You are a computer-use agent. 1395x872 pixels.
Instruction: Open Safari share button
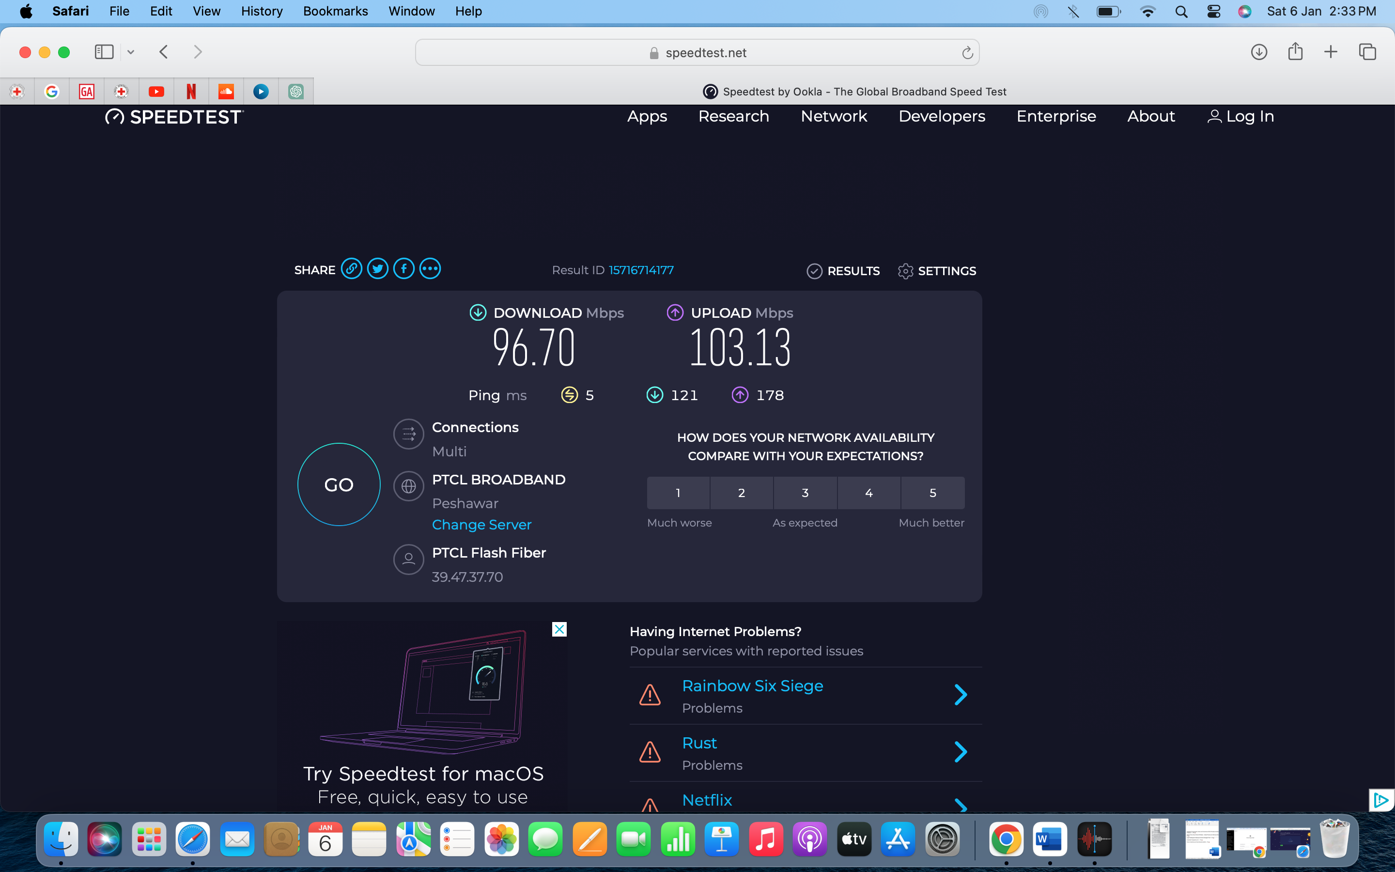pyautogui.click(x=1295, y=51)
